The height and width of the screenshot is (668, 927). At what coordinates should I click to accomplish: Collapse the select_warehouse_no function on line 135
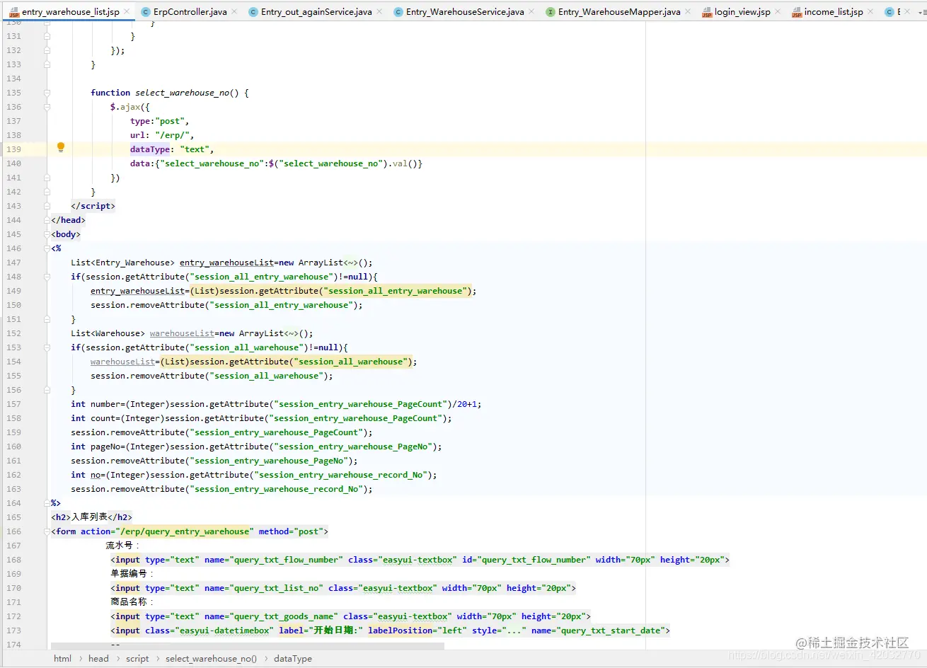[47, 93]
